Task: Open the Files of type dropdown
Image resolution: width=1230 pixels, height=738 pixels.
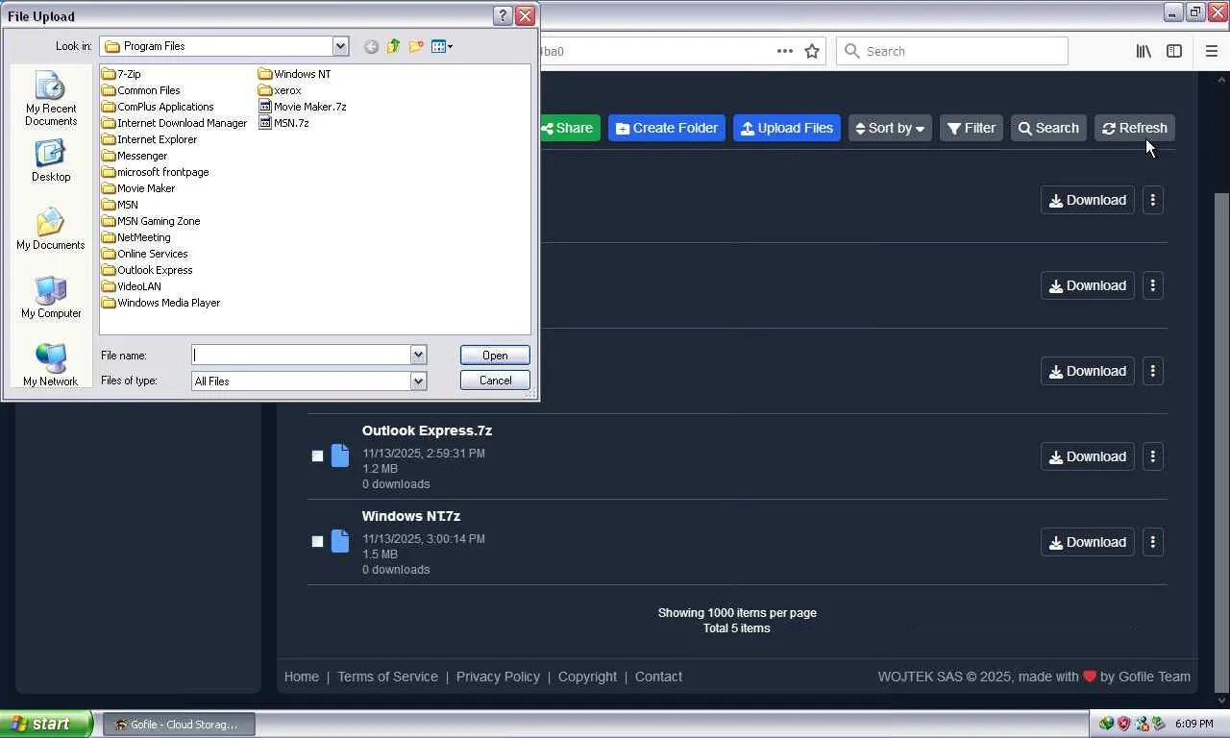Action: point(418,381)
